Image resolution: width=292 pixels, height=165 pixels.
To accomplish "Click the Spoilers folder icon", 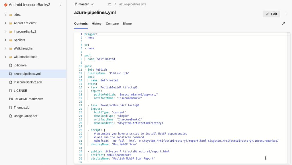I will point(11,40).
